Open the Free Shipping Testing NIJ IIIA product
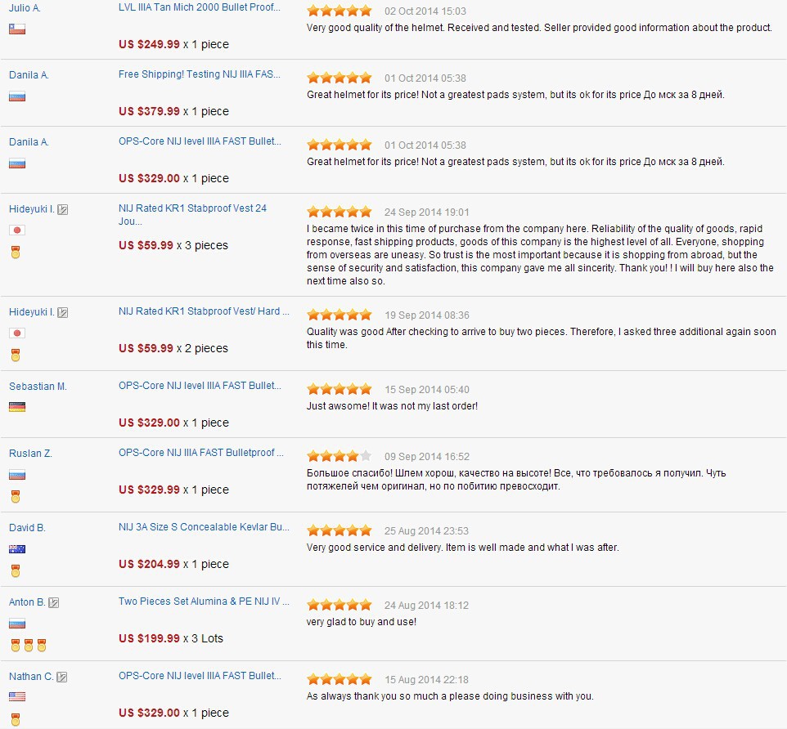This screenshot has width=787, height=729. coord(200,74)
